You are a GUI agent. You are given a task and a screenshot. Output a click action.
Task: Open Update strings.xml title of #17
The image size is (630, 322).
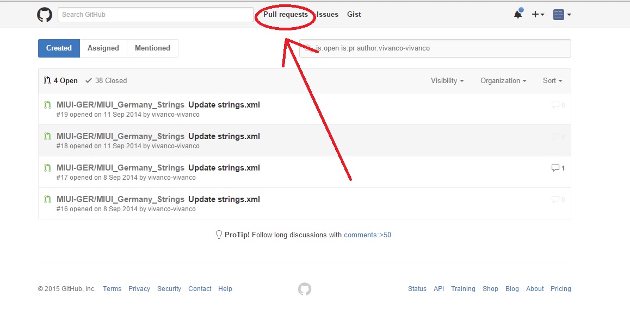[x=224, y=168]
